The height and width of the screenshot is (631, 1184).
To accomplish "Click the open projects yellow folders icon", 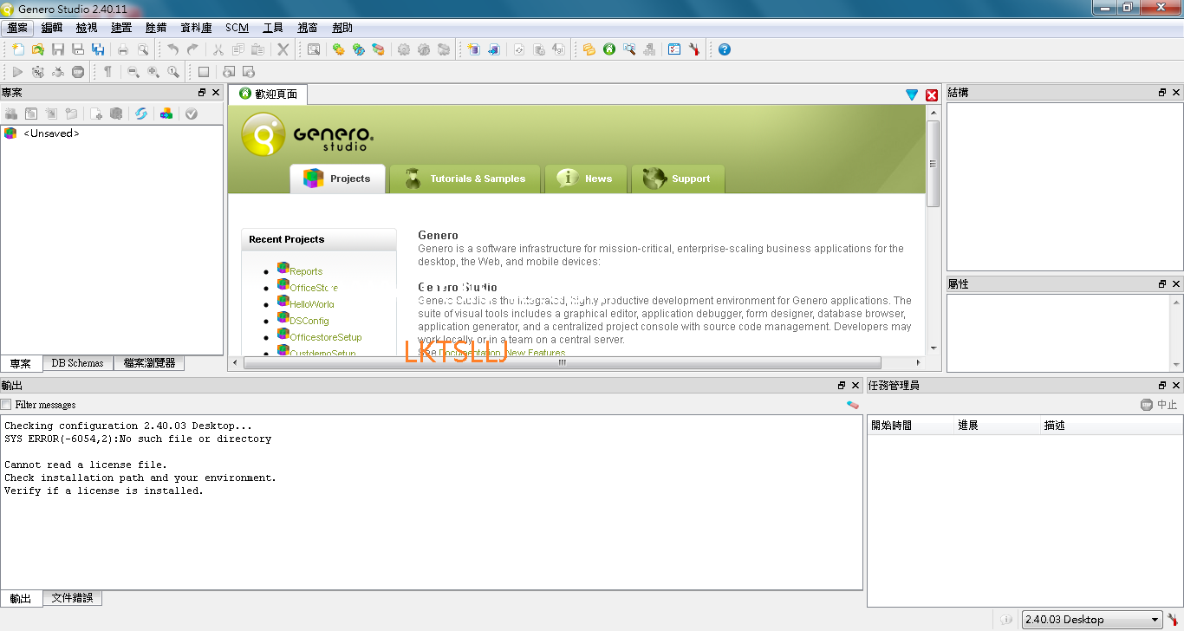I will [589, 49].
